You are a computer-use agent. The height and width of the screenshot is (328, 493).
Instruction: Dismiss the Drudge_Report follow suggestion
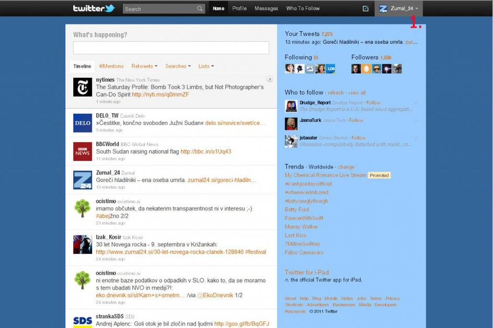(416, 103)
